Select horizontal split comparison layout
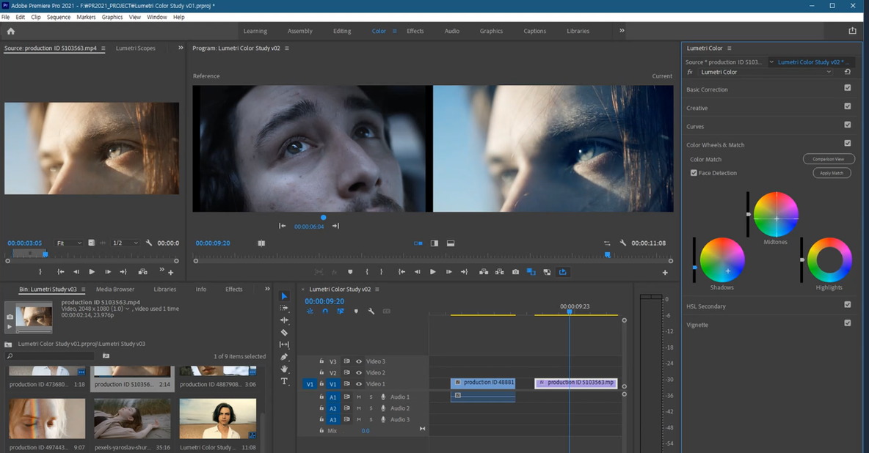 [x=451, y=243]
